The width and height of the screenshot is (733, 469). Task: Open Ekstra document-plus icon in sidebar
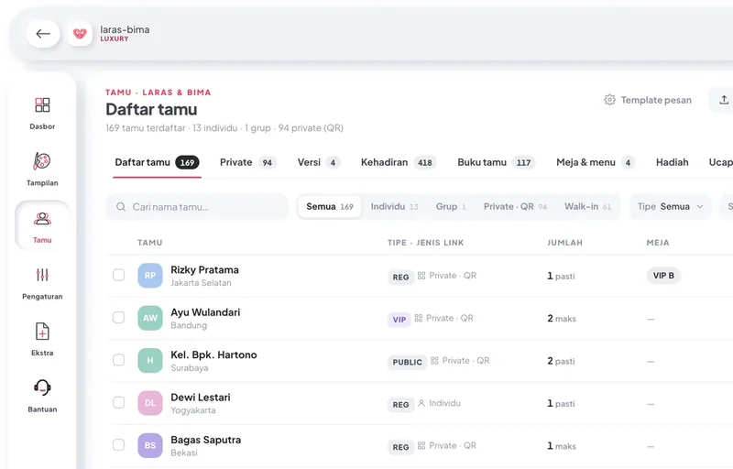pos(42,332)
